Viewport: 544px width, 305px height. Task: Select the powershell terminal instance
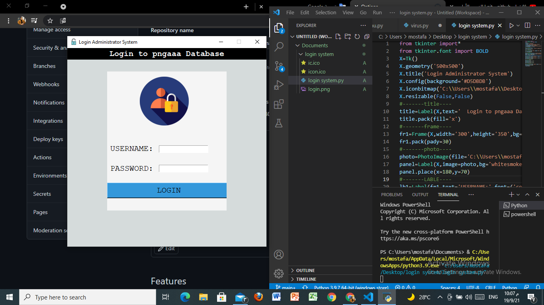(523, 214)
